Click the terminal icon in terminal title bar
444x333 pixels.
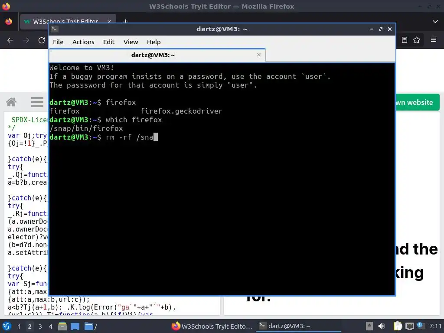pos(55,29)
